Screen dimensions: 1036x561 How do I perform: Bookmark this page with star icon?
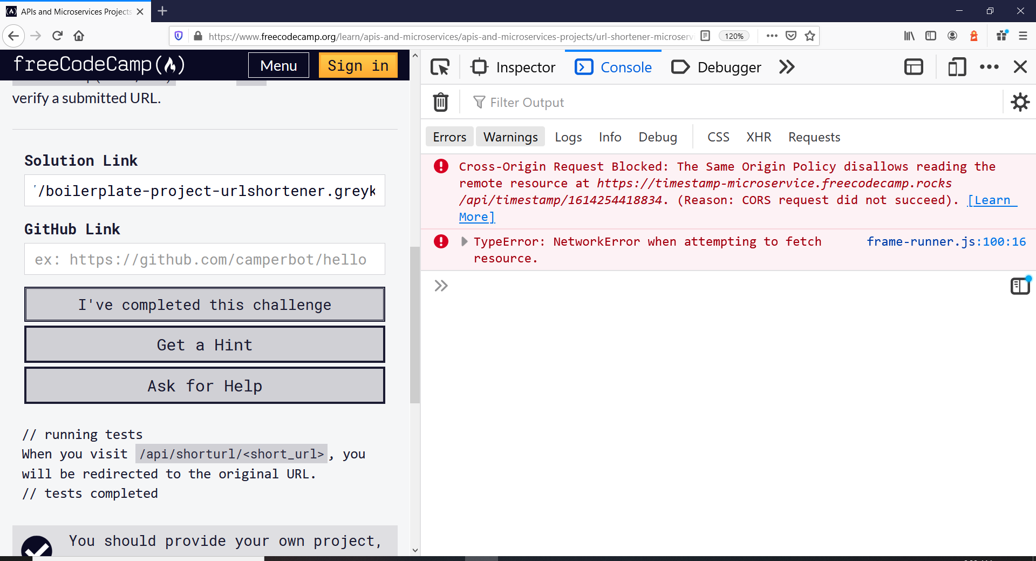[809, 36]
